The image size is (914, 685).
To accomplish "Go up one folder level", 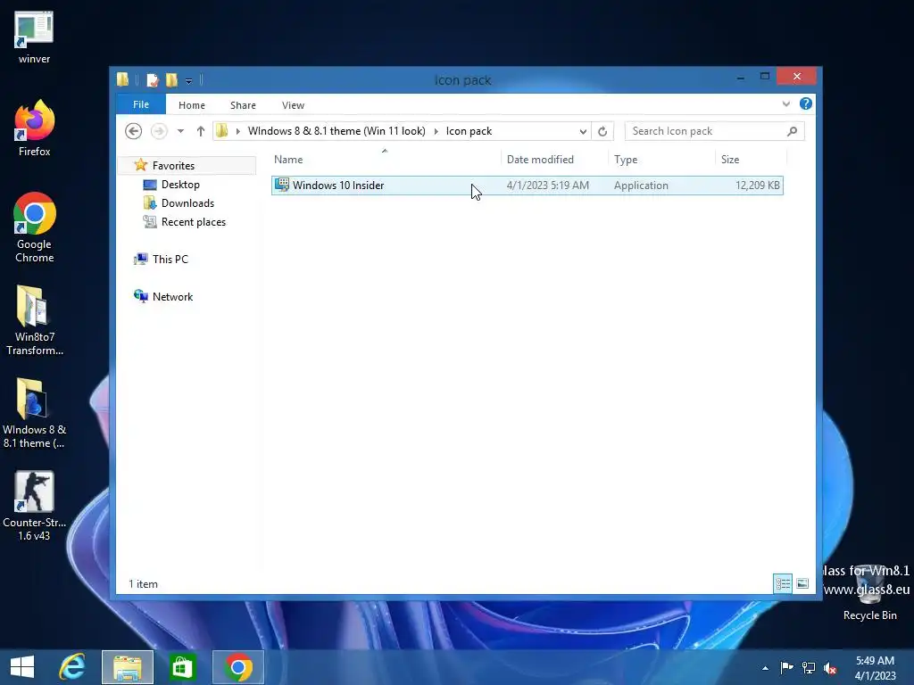I will click(201, 131).
